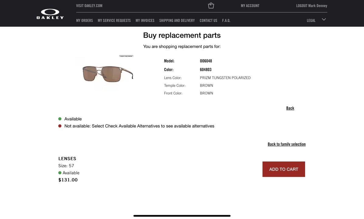The height and width of the screenshot is (219, 364).
Task: Click the green availability dot under Lenses
Action: coord(60,173)
